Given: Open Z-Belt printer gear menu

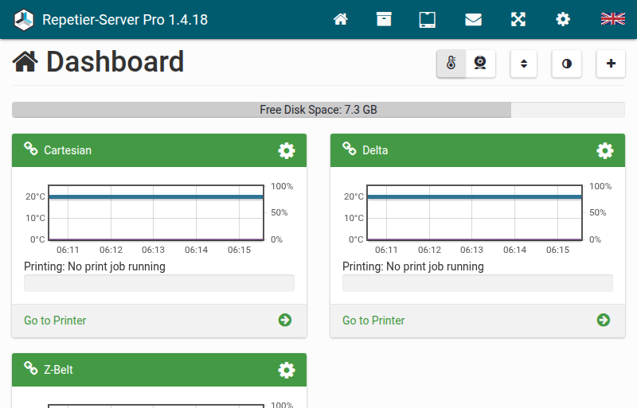Looking at the screenshot, I should point(287,370).
